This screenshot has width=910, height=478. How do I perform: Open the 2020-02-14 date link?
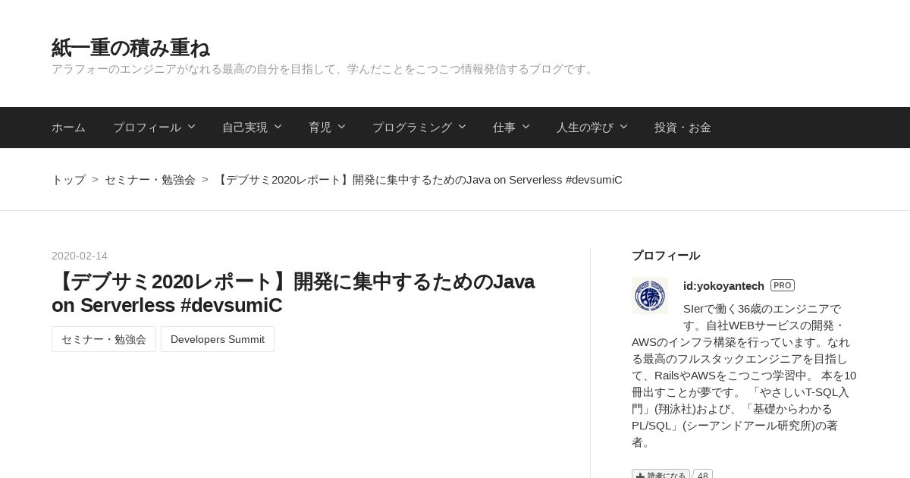tap(80, 256)
